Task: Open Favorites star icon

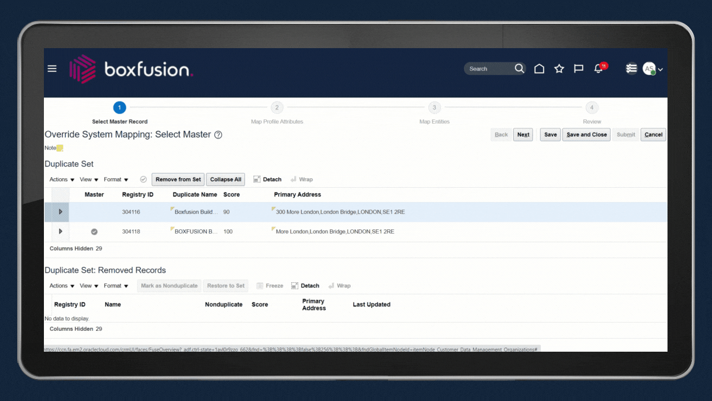Action: (559, 69)
